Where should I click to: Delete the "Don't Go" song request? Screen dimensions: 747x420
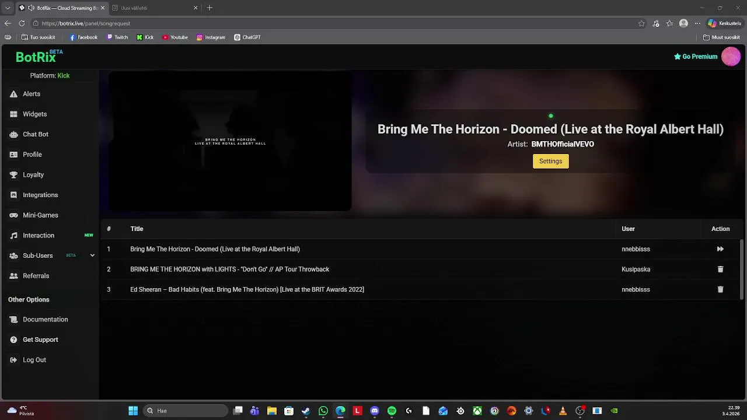(720, 269)
